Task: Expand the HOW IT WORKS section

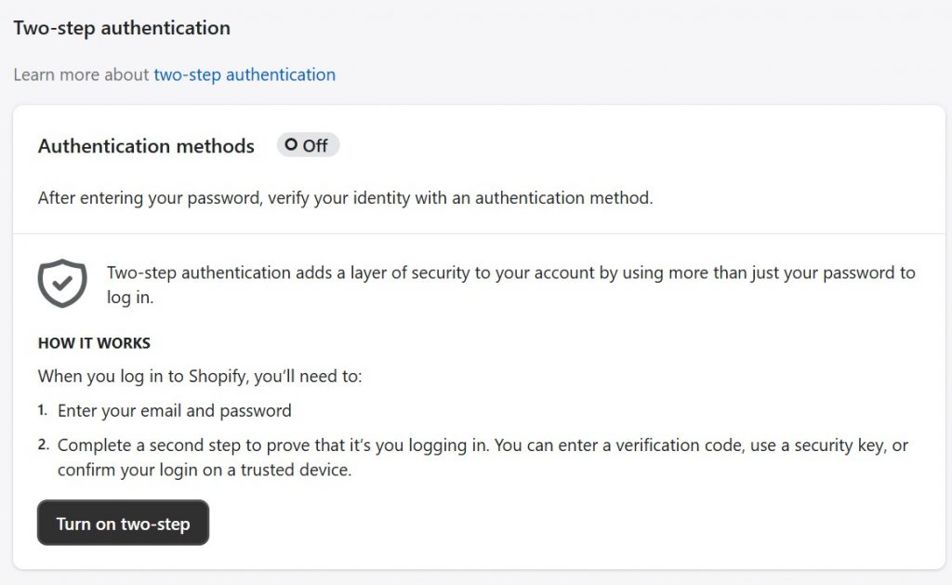Action: coord(94,342)
